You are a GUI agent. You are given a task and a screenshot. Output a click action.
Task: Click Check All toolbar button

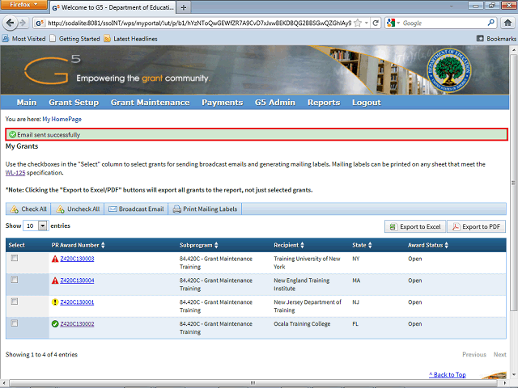(x=28, y=209)
